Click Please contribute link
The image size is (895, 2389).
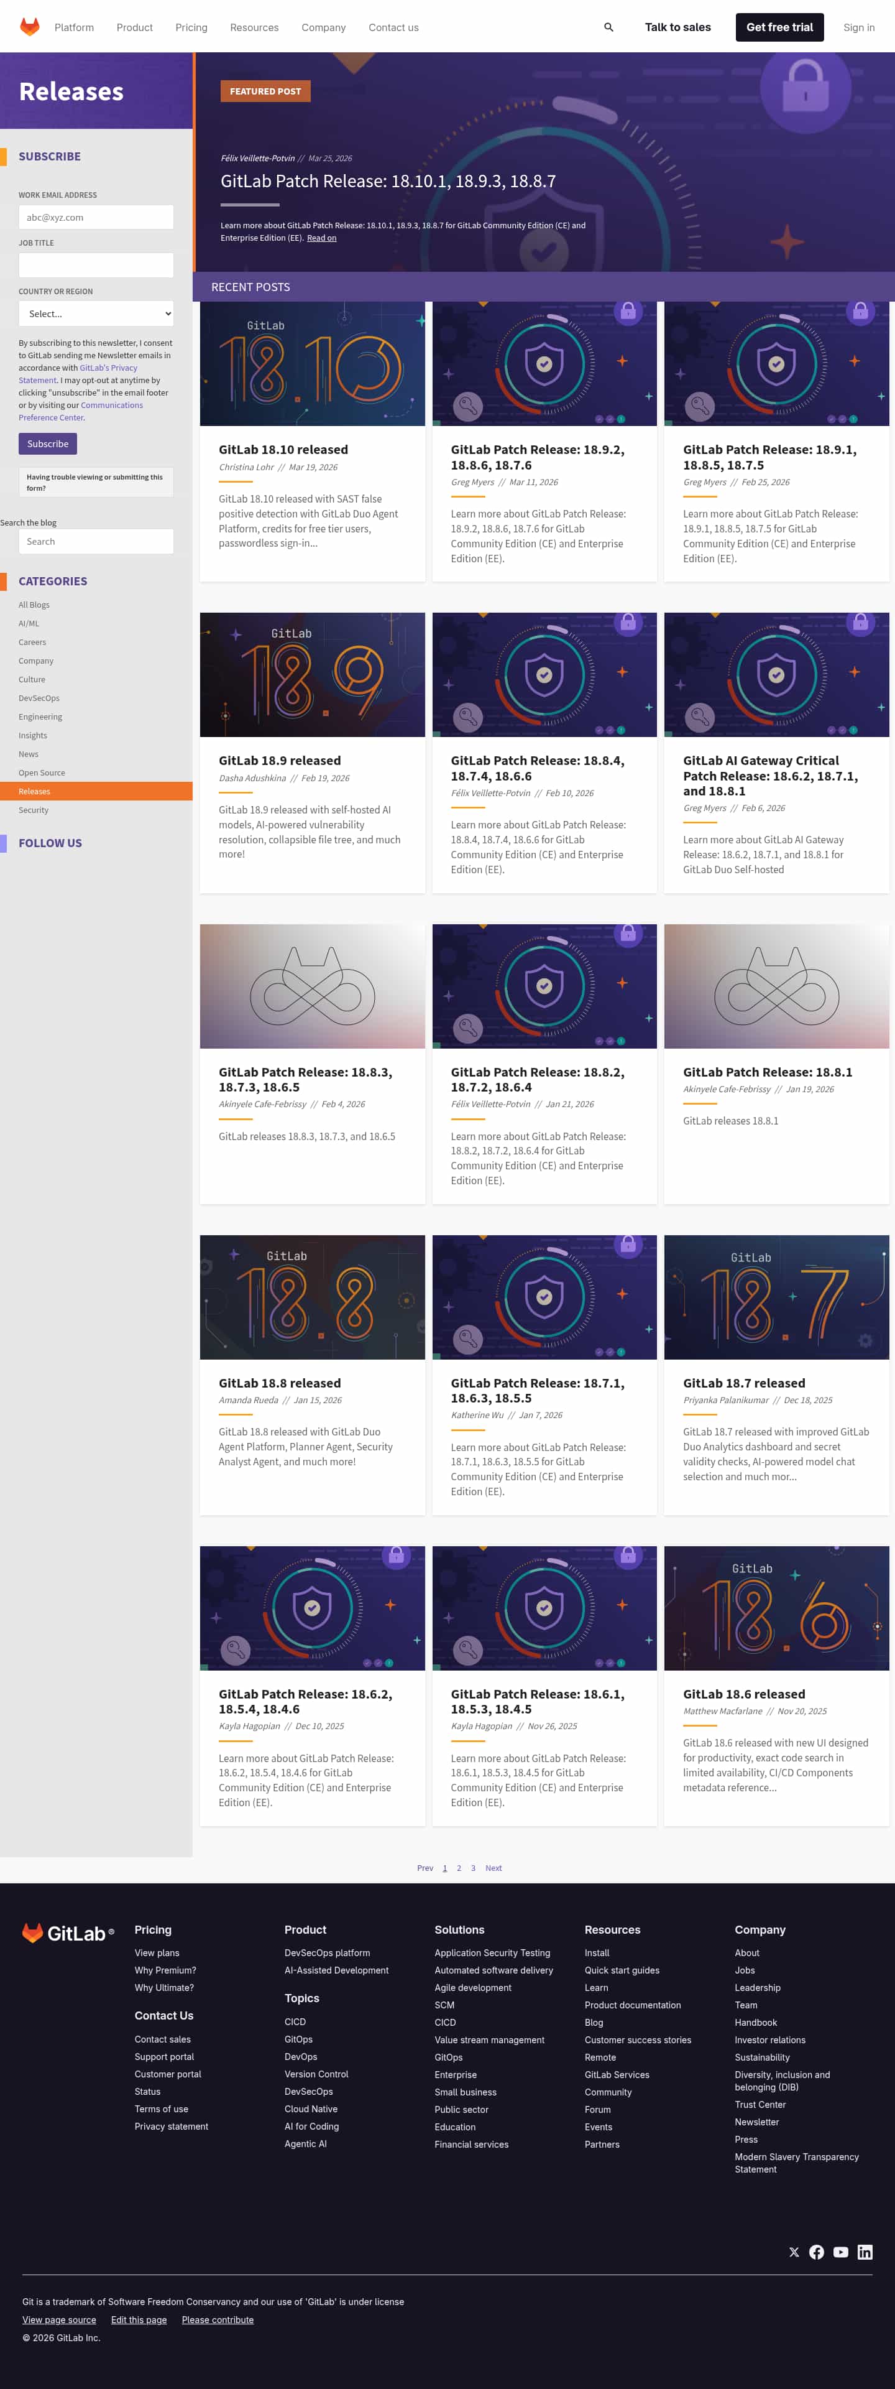pos(218,2319)
